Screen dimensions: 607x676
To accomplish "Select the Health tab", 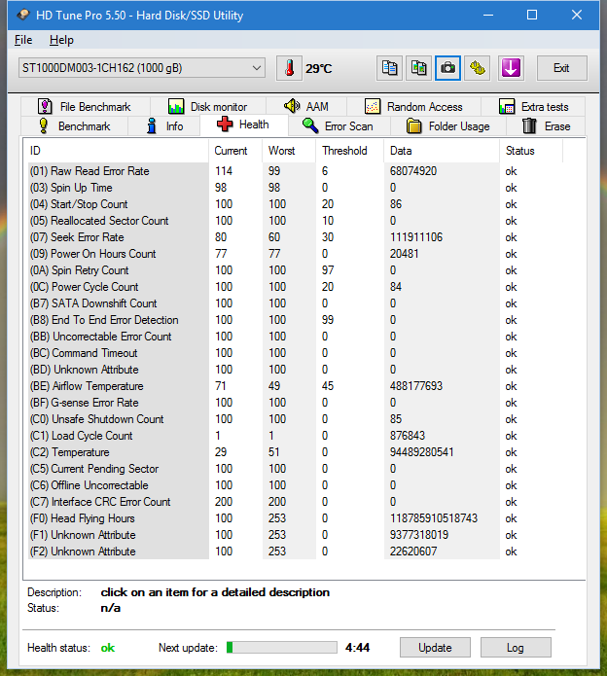I will point(243,125).
